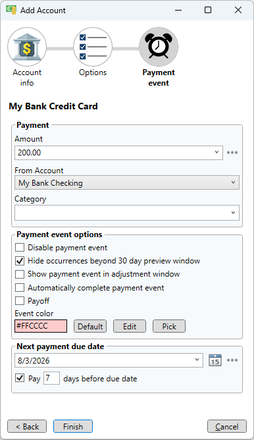The image size is (254, 440).
Task: Select the Options checklist icon step
Action: click(93, 47)
